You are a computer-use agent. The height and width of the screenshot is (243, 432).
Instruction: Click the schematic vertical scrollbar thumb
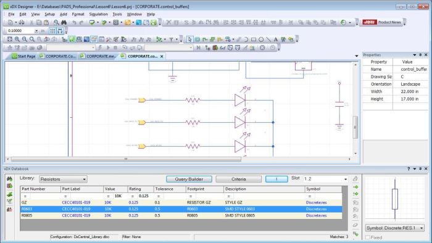(355, 127)
